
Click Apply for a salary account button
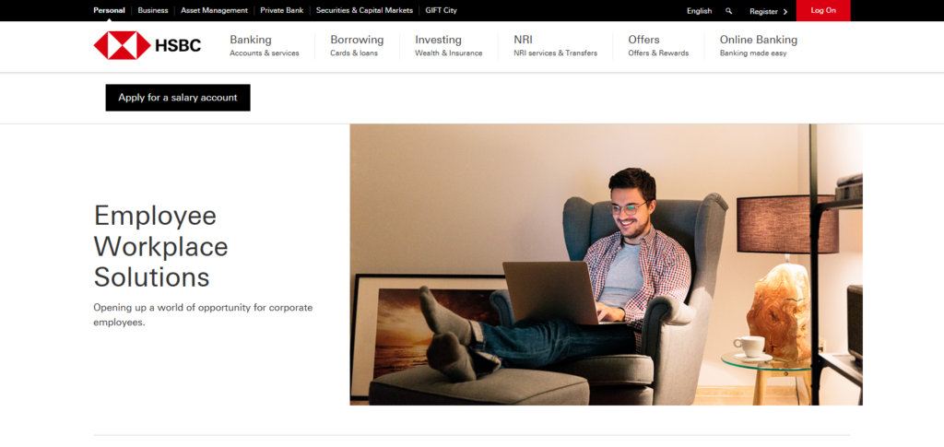178,98
